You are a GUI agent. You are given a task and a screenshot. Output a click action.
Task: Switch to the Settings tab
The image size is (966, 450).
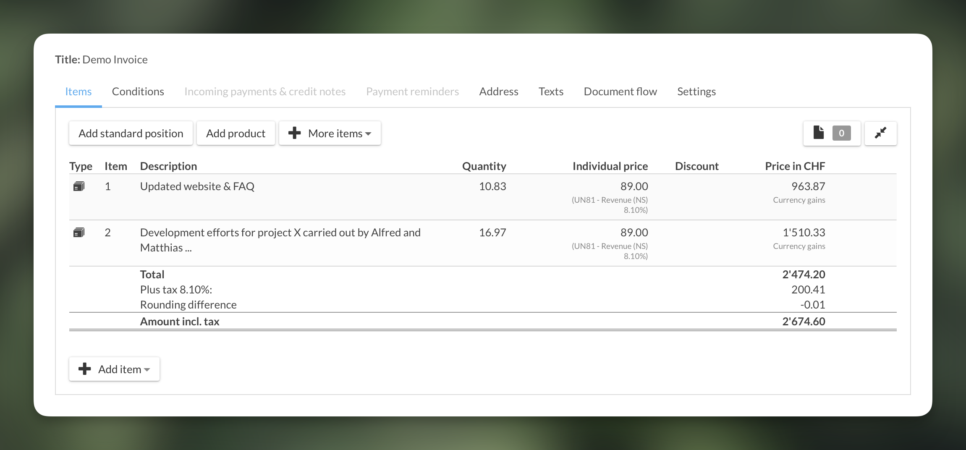point(696,92)
